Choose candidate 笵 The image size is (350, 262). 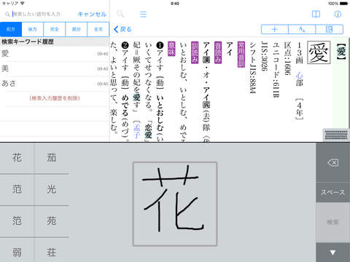[17, 221]
